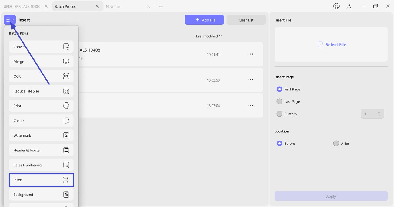Choose Reduce File Size option

(x=41, y=91)
